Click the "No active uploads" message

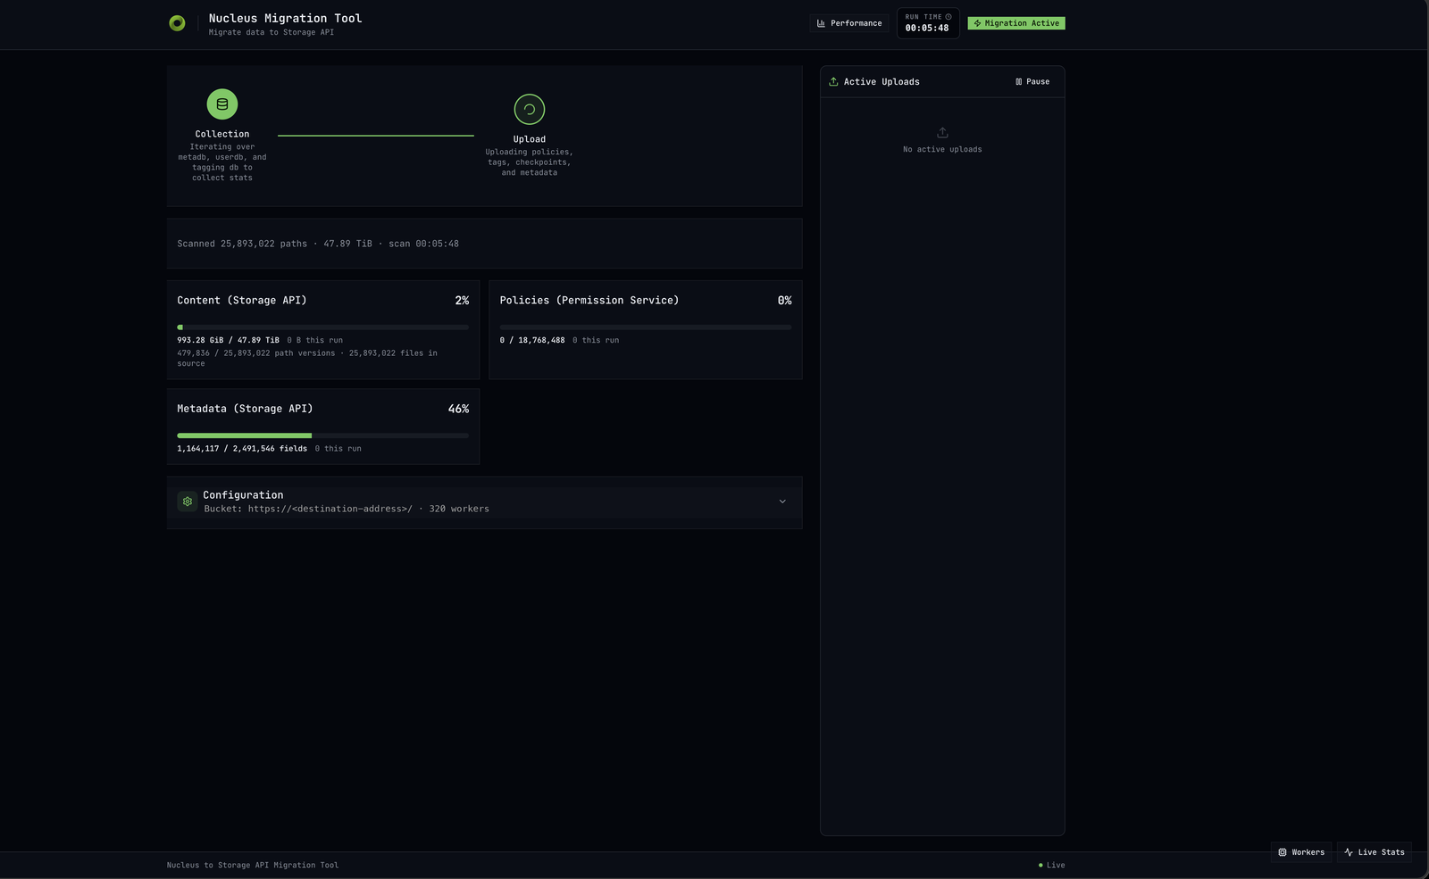click(x=942, y=150)
